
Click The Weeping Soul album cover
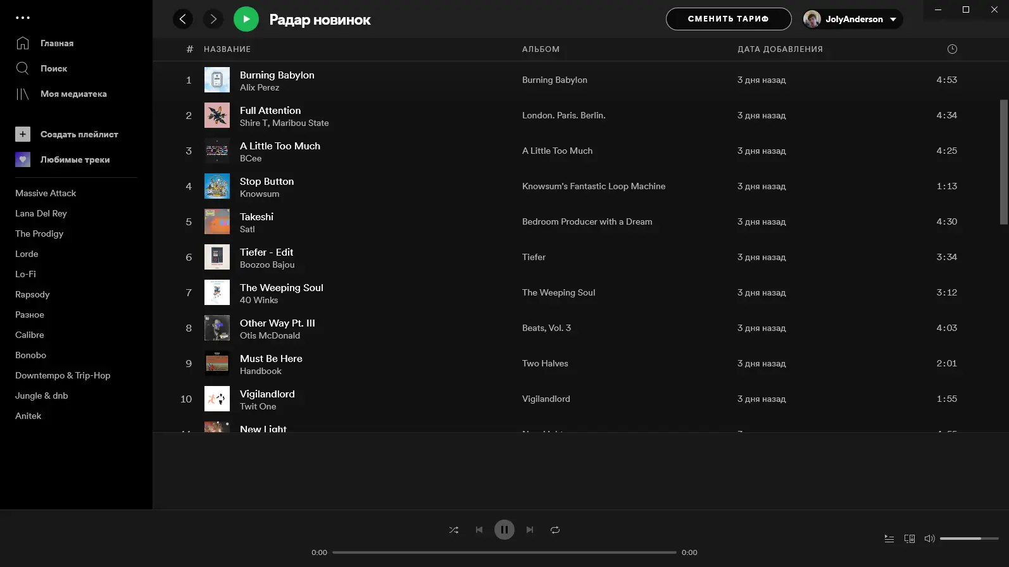(217, 292)
